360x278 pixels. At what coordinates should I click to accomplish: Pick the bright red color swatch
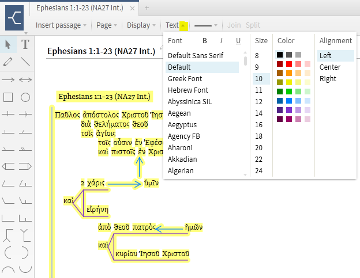[x=289, y=64]
